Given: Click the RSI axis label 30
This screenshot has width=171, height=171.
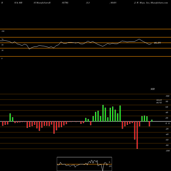Looking at the screenshot, I should pyautogui.click(x=2, y=50).
